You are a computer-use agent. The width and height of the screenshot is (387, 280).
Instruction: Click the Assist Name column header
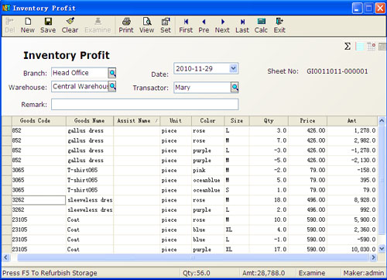coord(136,121)
